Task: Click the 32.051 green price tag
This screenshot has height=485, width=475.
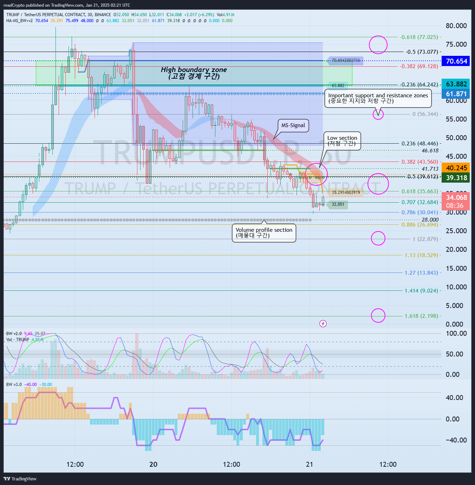Action: click(x=338, y=204)
